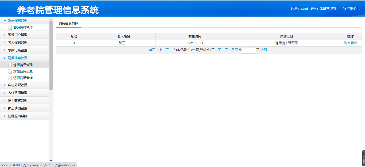Expand the 老人信息管理 section arrow
This screenshot has height=167, width=365.
[5, 43]
